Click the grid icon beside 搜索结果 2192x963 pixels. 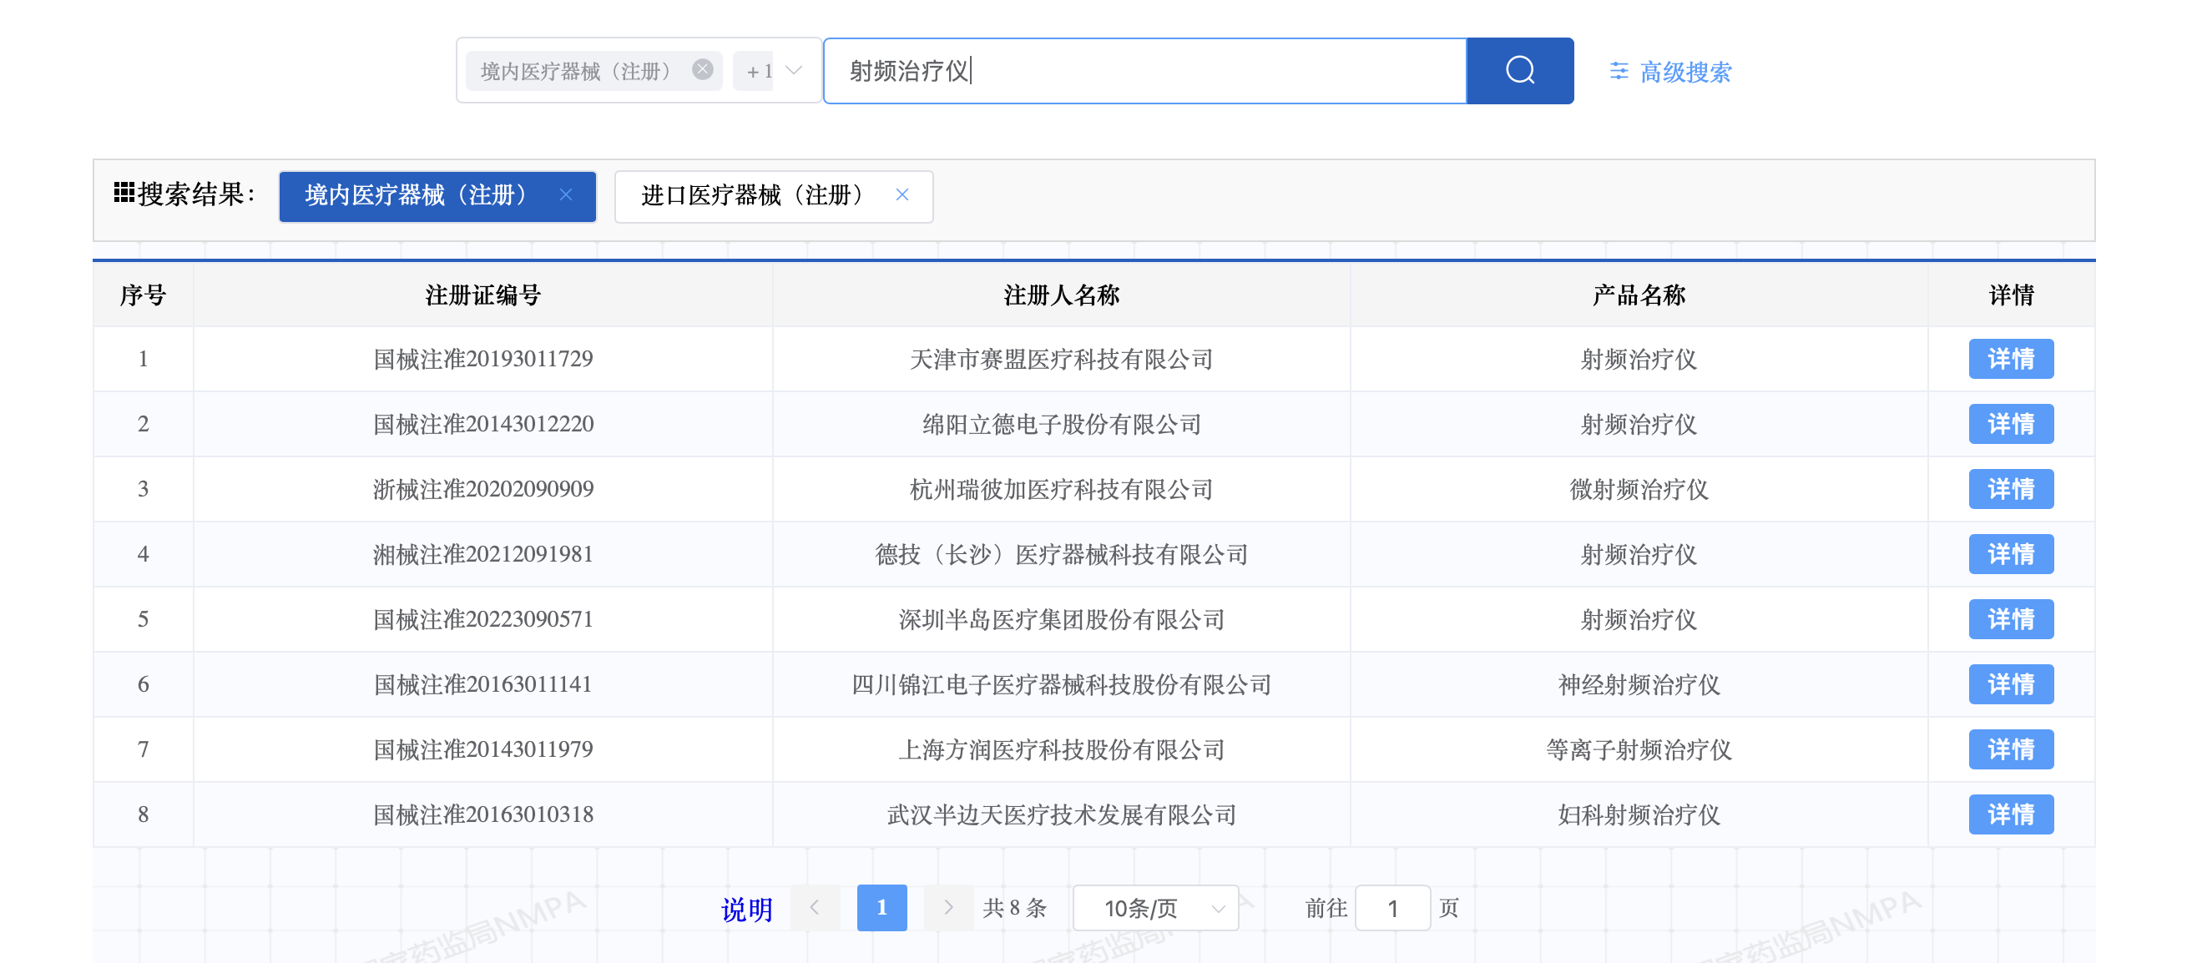(124, 193)
